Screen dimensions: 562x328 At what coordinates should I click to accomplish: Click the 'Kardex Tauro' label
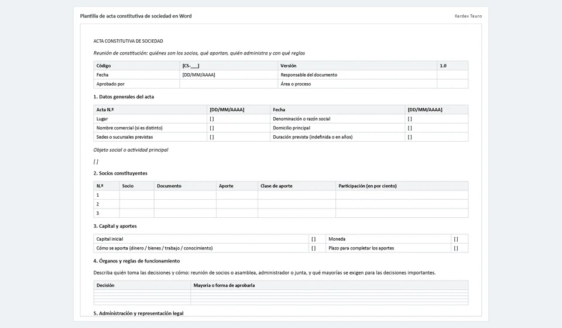(468, 16)
